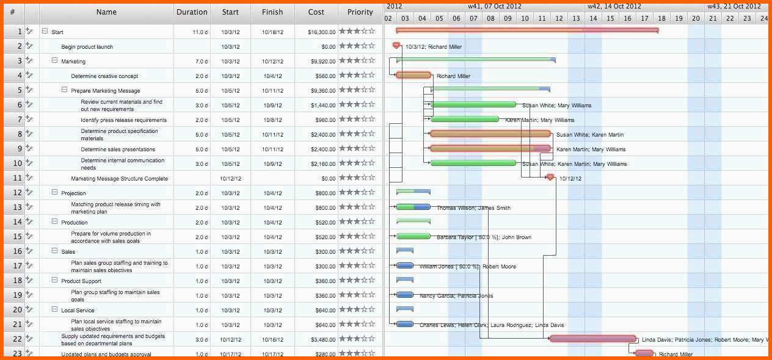Screen dimensions: 772x360
Task: Click the w41, 07 Oct 2012 timeline header
Action: pos(495,6)
